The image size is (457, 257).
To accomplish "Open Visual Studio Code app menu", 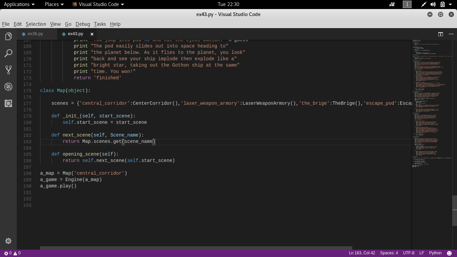I will point(98,4).
